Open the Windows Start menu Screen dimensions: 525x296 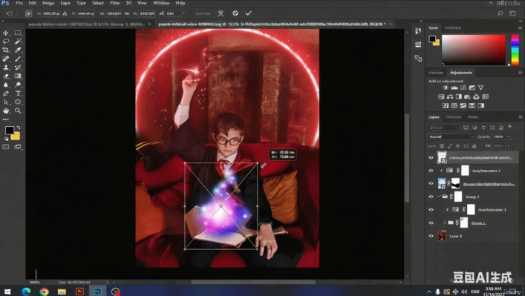click(x=7, y=292)
